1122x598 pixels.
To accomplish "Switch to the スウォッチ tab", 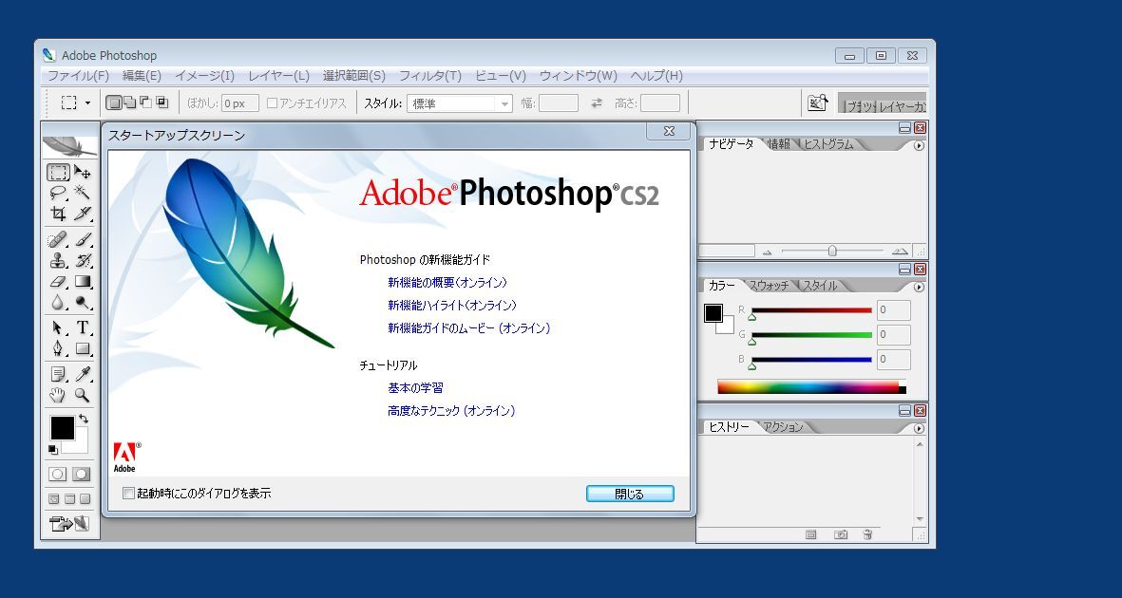I will point(770,286).
